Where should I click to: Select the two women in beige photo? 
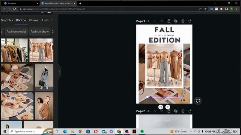click(x=44, y=106)
